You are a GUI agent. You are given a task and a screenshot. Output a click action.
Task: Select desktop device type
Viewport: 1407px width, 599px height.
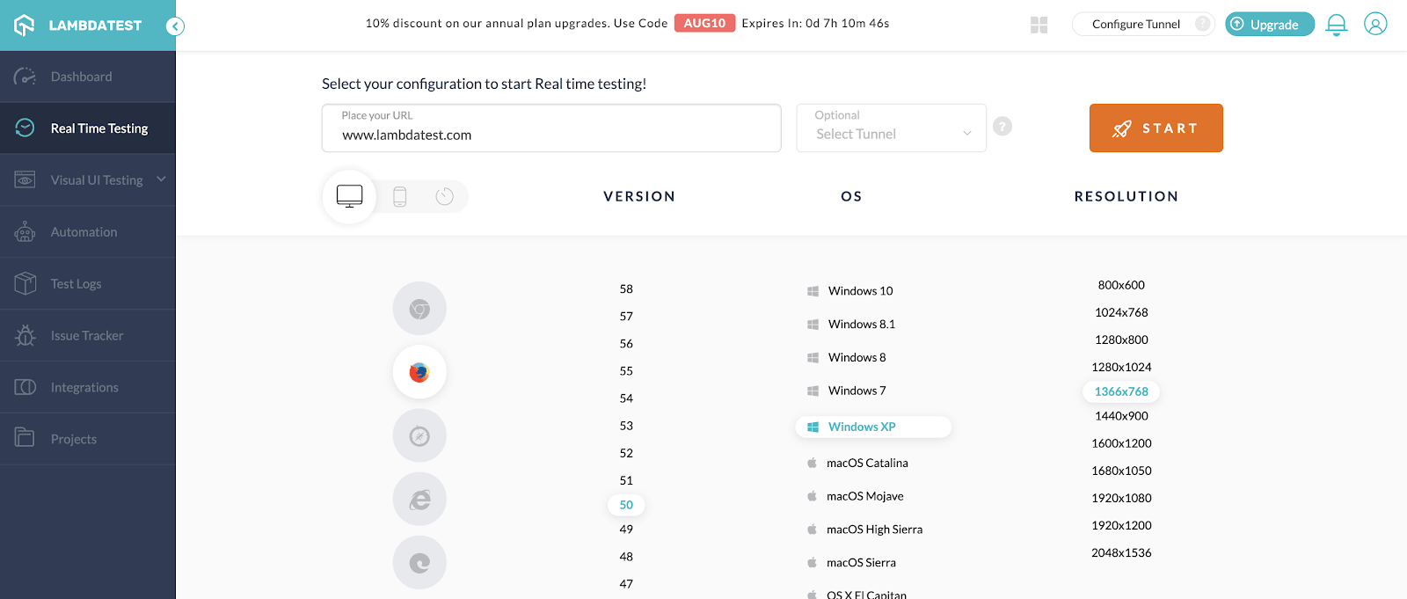coord(349,196)
